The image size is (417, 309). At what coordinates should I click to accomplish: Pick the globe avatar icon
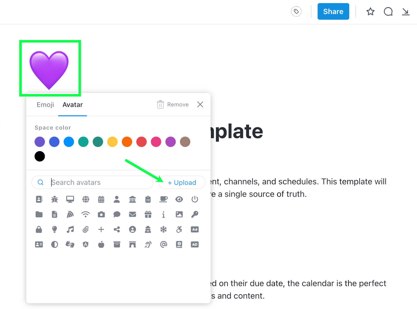85,199
